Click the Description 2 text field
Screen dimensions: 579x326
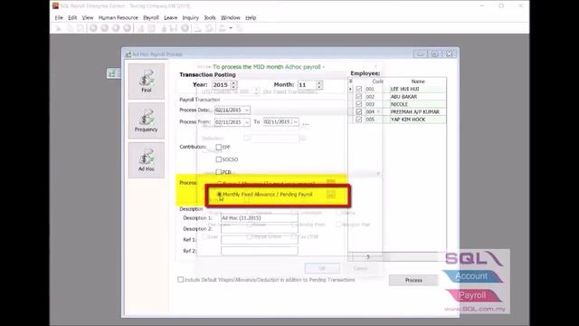[260, 229]
